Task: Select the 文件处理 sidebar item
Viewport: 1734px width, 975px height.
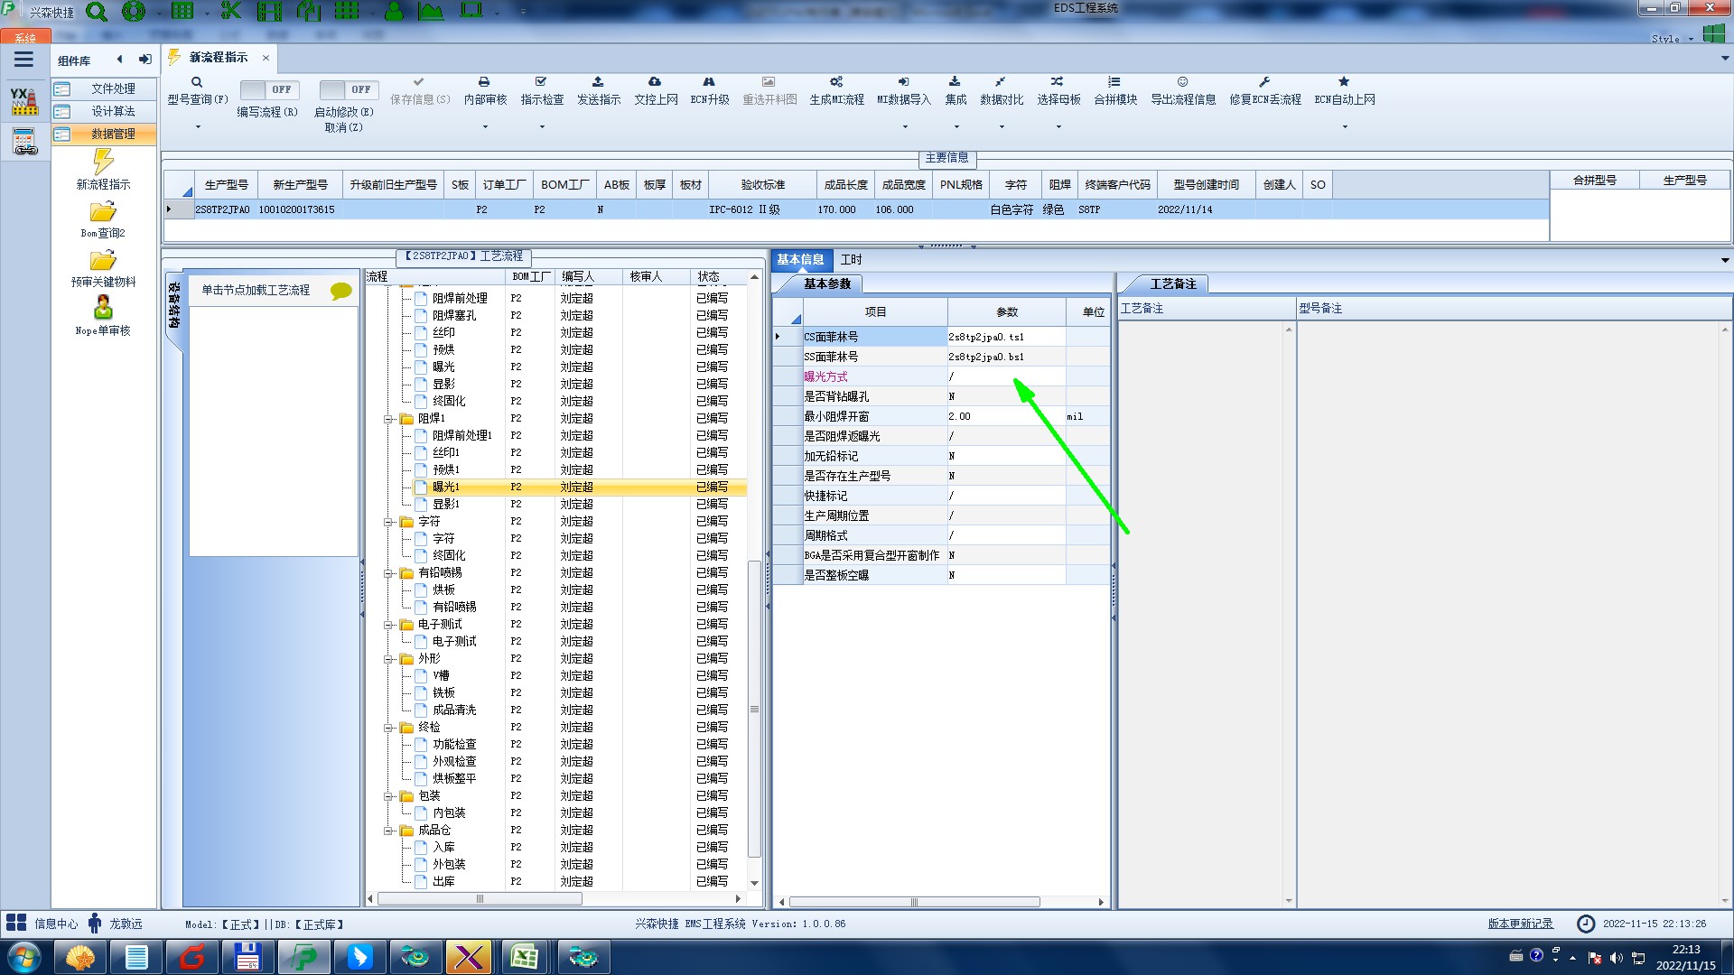Action: click(x=112, y=88)
